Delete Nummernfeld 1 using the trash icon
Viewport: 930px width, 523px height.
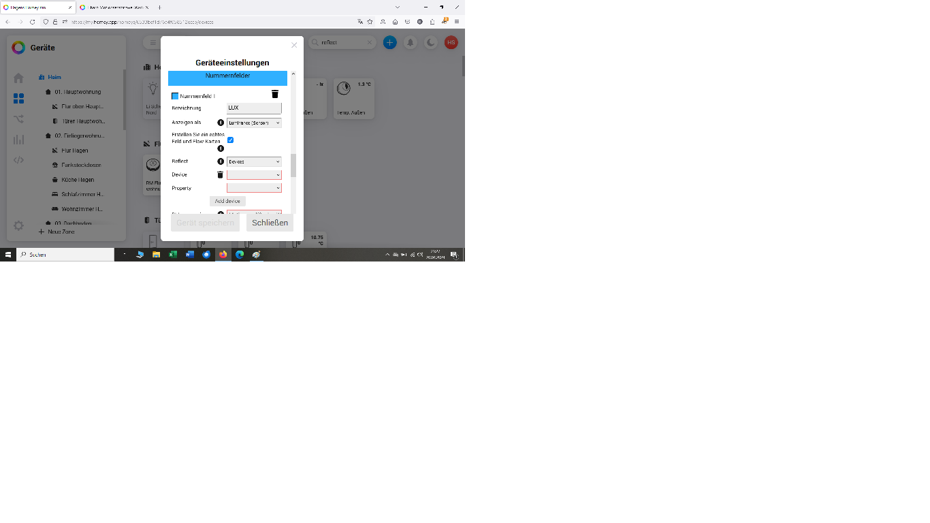click(275, 94)
